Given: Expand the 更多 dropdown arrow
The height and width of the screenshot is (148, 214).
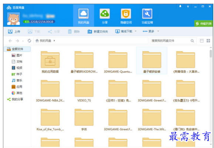Looking at the screenshot, I should pyautogui.click(x=158, y=31).
